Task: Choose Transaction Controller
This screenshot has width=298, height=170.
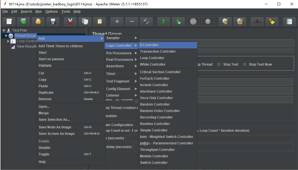Action: (168, 52)
